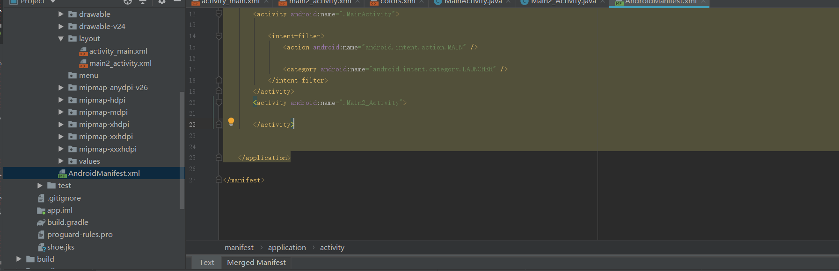Expand the values folder arrow
The image size is (839, 271).
[61, 161]
